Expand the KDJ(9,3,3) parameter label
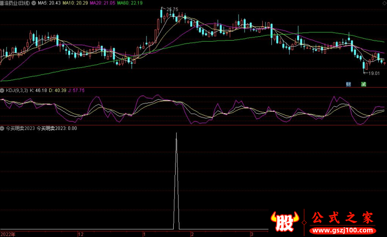 tap(16, 90)
